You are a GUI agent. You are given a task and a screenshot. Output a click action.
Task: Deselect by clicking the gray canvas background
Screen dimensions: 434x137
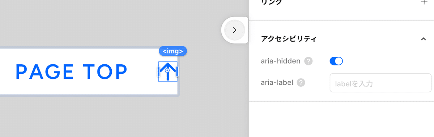point(109,22)
